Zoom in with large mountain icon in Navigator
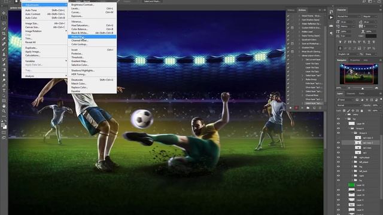The width and height of the screenshot is (383, 215). pyautogui.click(x=376, y=88)
